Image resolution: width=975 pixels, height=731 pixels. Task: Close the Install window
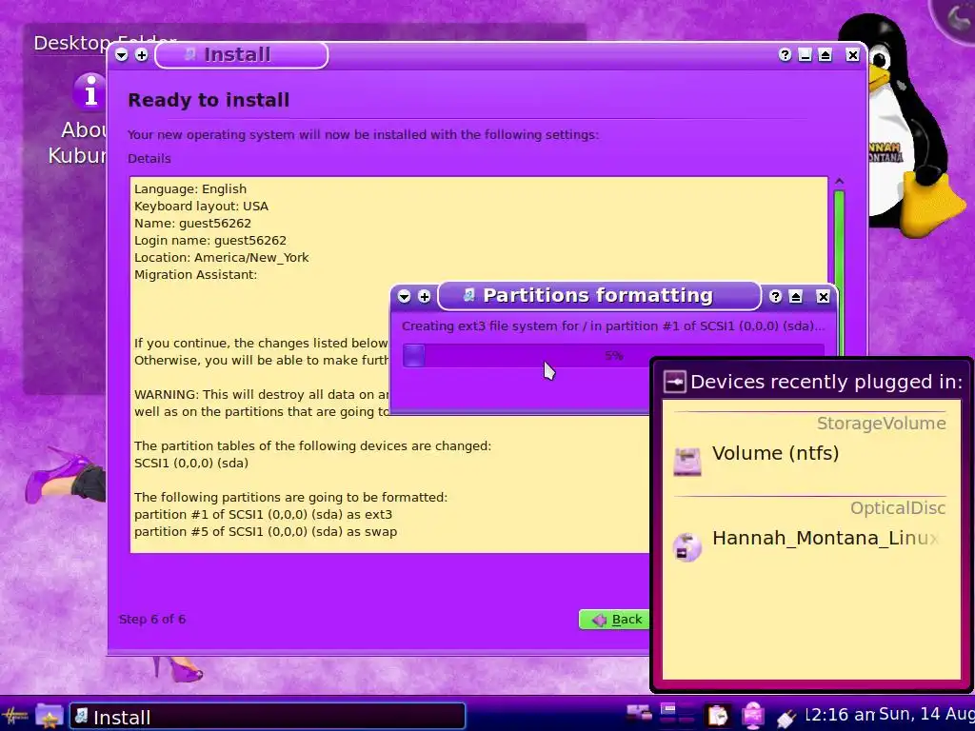852,54
